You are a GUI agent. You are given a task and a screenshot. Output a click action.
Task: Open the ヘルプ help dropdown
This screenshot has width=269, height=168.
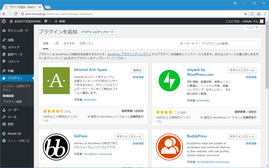pyautogui.click(x=252, y=27)
